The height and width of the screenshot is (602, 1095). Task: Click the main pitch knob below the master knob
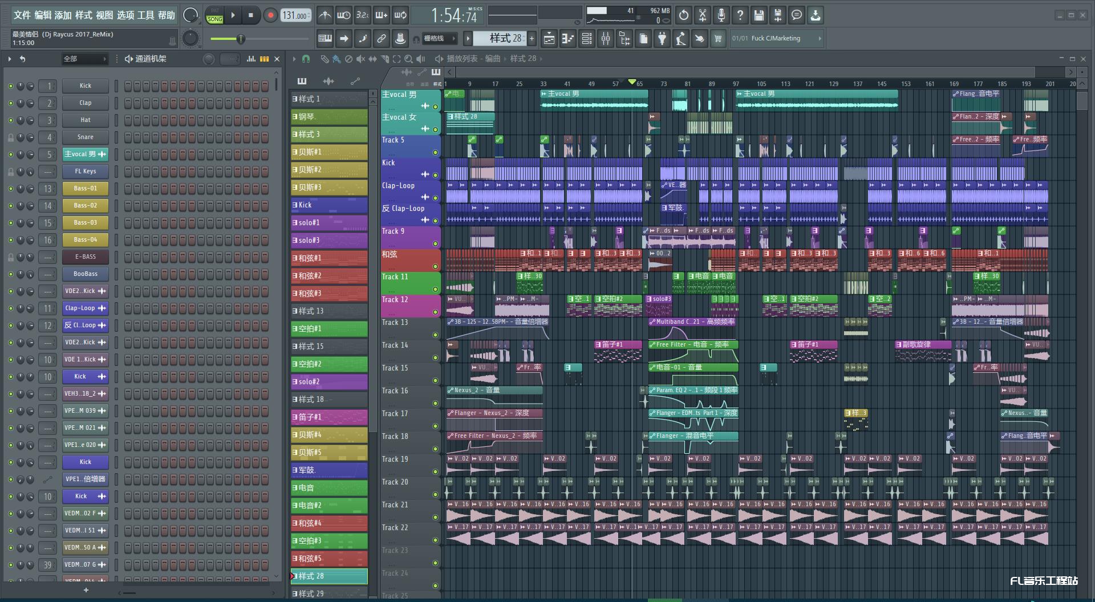pyautogui.click(x=190, y=38)
